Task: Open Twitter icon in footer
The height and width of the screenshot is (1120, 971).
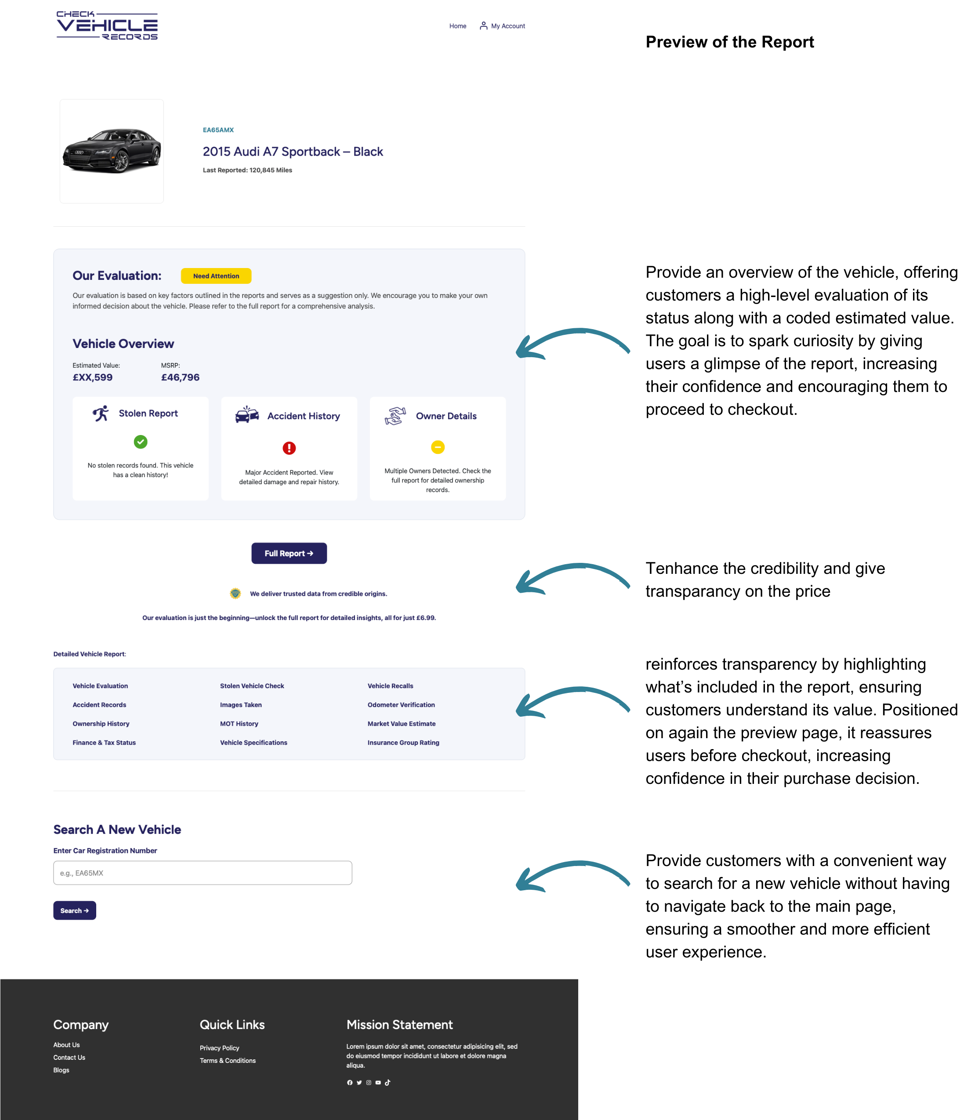Action: (x=359, y=1083)
